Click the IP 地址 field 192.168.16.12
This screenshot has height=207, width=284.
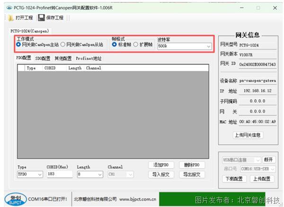tap(257, 91)
